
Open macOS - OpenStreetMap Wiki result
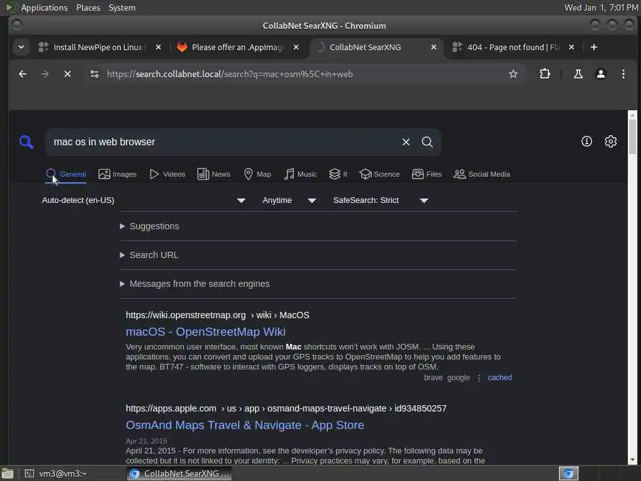(205, 332)
